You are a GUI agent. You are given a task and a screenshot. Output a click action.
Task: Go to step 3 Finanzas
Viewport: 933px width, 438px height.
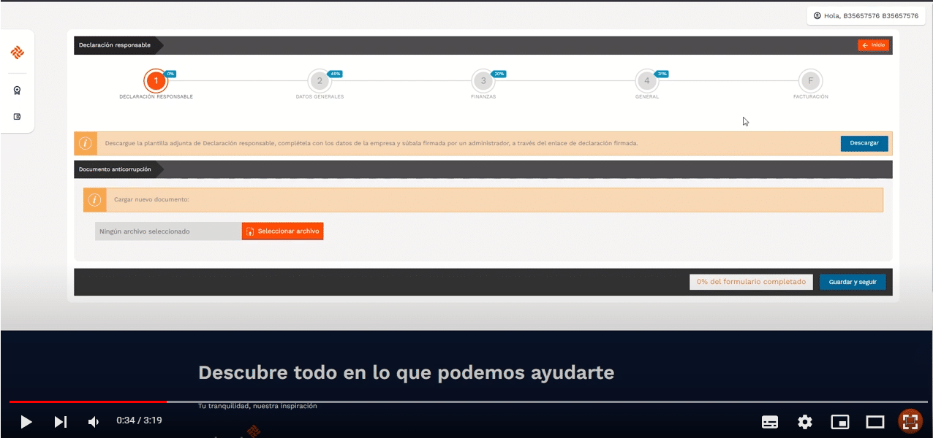483,81
